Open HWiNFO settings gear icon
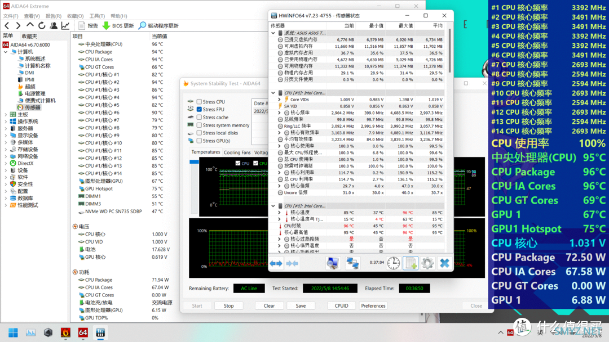The height and width of the screenshot is (342, 609). pos(427,263)
